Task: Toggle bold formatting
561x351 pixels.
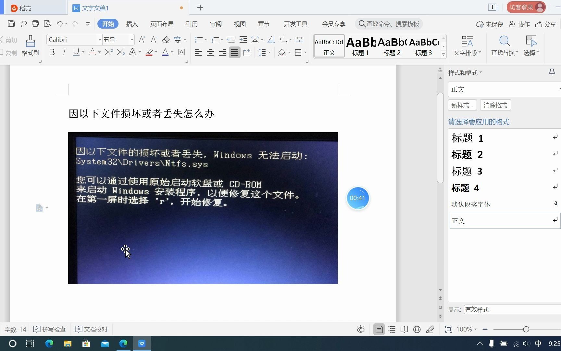Action: pyautogui.click(x=52, y=52)
